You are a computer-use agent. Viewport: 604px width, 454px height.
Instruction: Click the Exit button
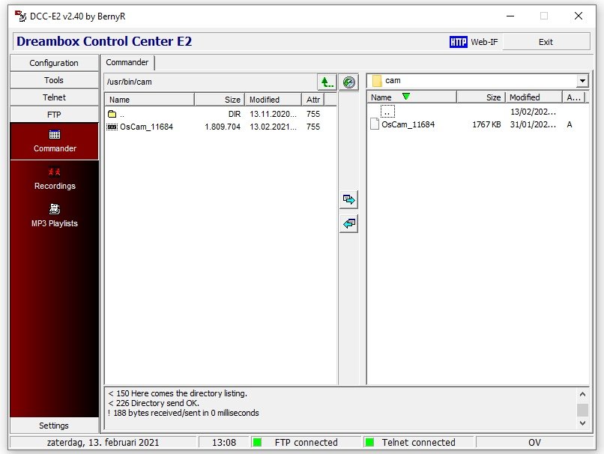(546, 42)
